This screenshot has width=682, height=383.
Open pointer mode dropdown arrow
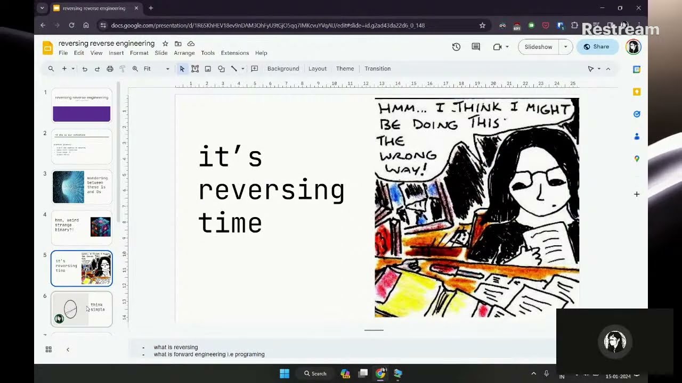(599, 69)
